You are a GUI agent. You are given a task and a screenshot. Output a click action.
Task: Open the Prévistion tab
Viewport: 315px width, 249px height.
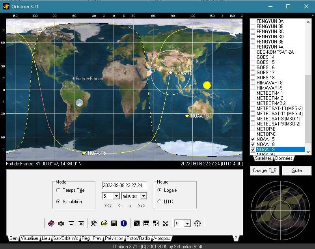114,238
